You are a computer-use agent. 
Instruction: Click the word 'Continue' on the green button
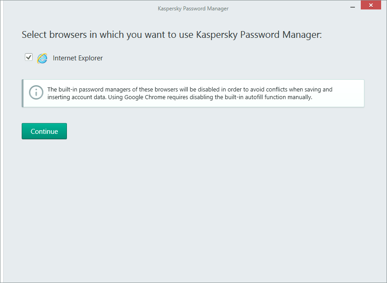(44, 132)
